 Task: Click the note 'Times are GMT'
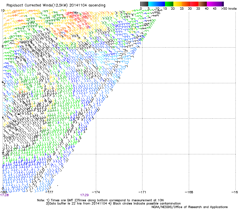(x=62, y=200)
